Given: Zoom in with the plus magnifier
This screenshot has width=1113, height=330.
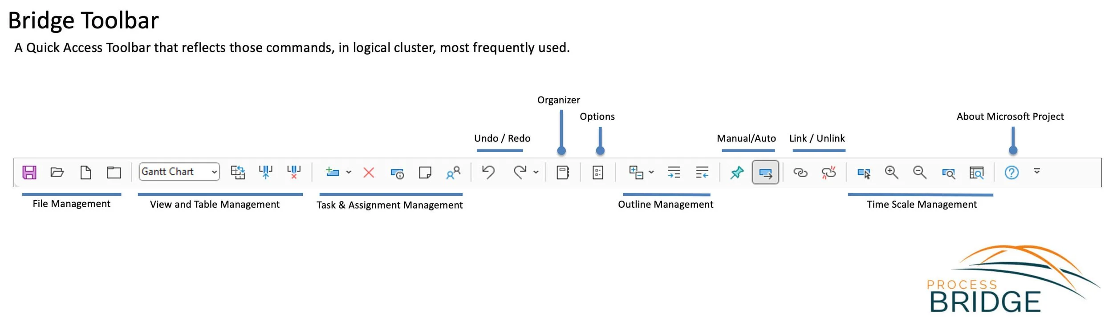Looking at the screenshot, I should pos(892,172).
